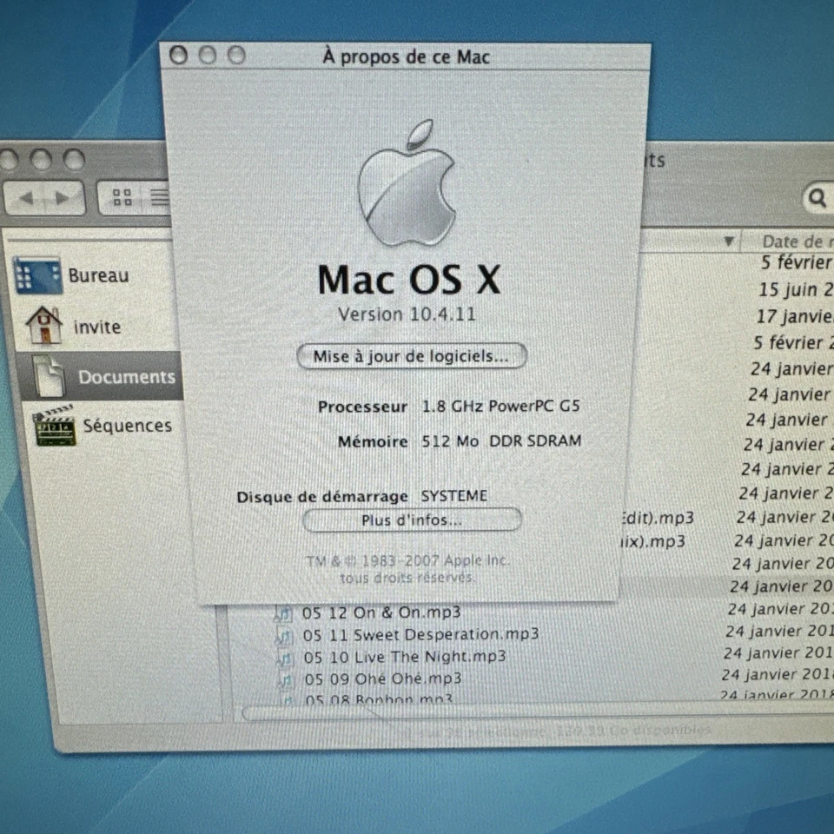The width and height of the screenshot is (834, 834).
Task: Select the 05 11 Sweet Desperation.mp3 file
Action: tap(420, 634)
